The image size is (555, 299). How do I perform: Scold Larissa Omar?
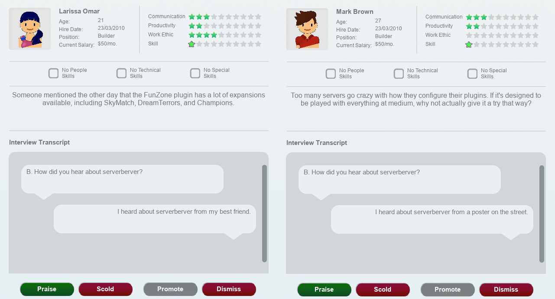click(105, 289)
